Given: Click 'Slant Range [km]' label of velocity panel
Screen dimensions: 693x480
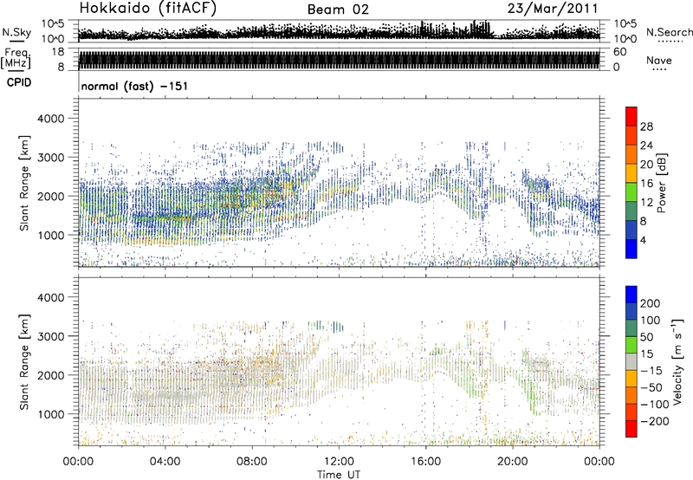Looking at the screenshot, I should [x=24, y=361].
